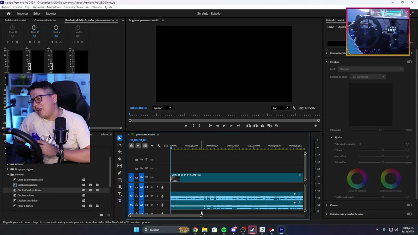
Task: Open the Espacio de color dropdown
Action: [x=368, y=77]
